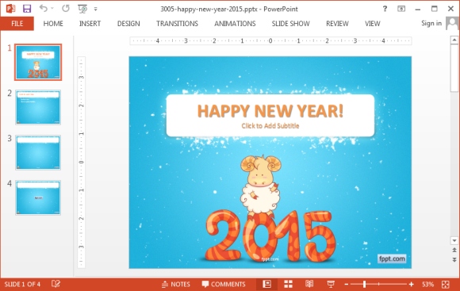460x291 pixels.
Task: Click the scroll down arrow of vertical scrollbar
Action: pos(454,240)
